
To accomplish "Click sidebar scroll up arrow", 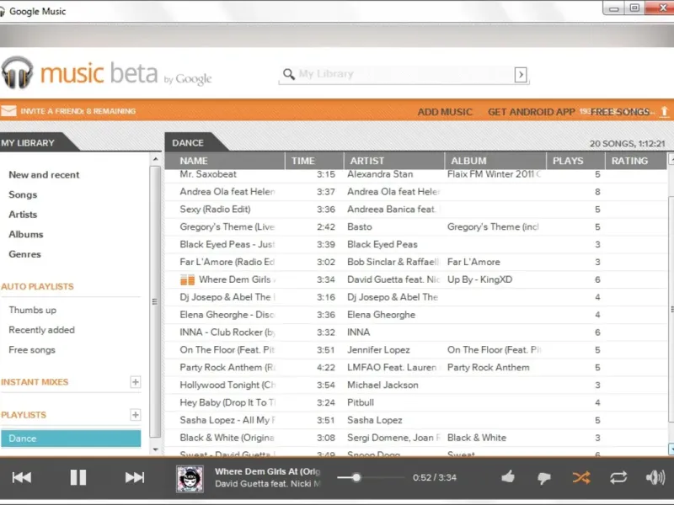I will coord(156,159).
